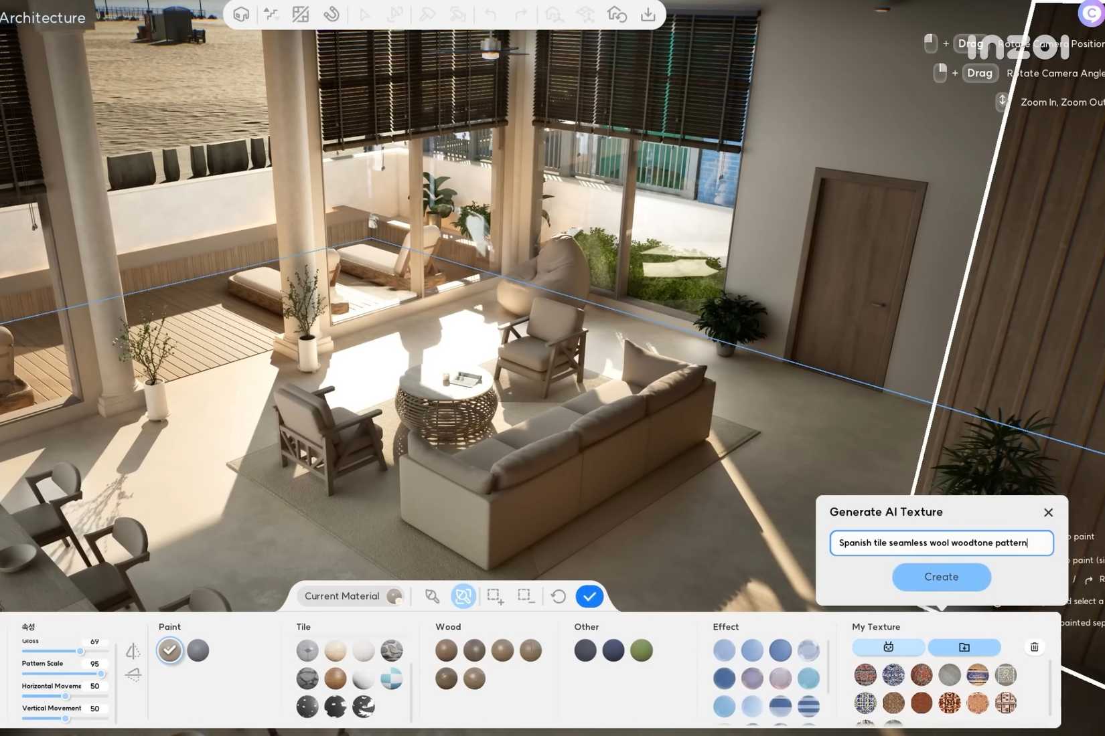Image resolution: width=1105 pixels, height=736 pixels.
Task: Click the AI texture prompt text field
Action: click(x=941, y=543)
